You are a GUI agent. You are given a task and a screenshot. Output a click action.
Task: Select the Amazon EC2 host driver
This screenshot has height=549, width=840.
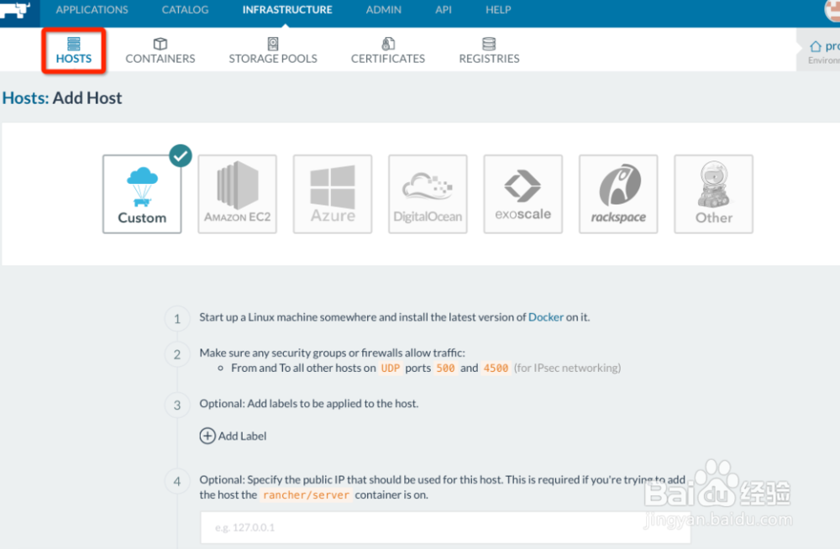click(x=238, y=194)
